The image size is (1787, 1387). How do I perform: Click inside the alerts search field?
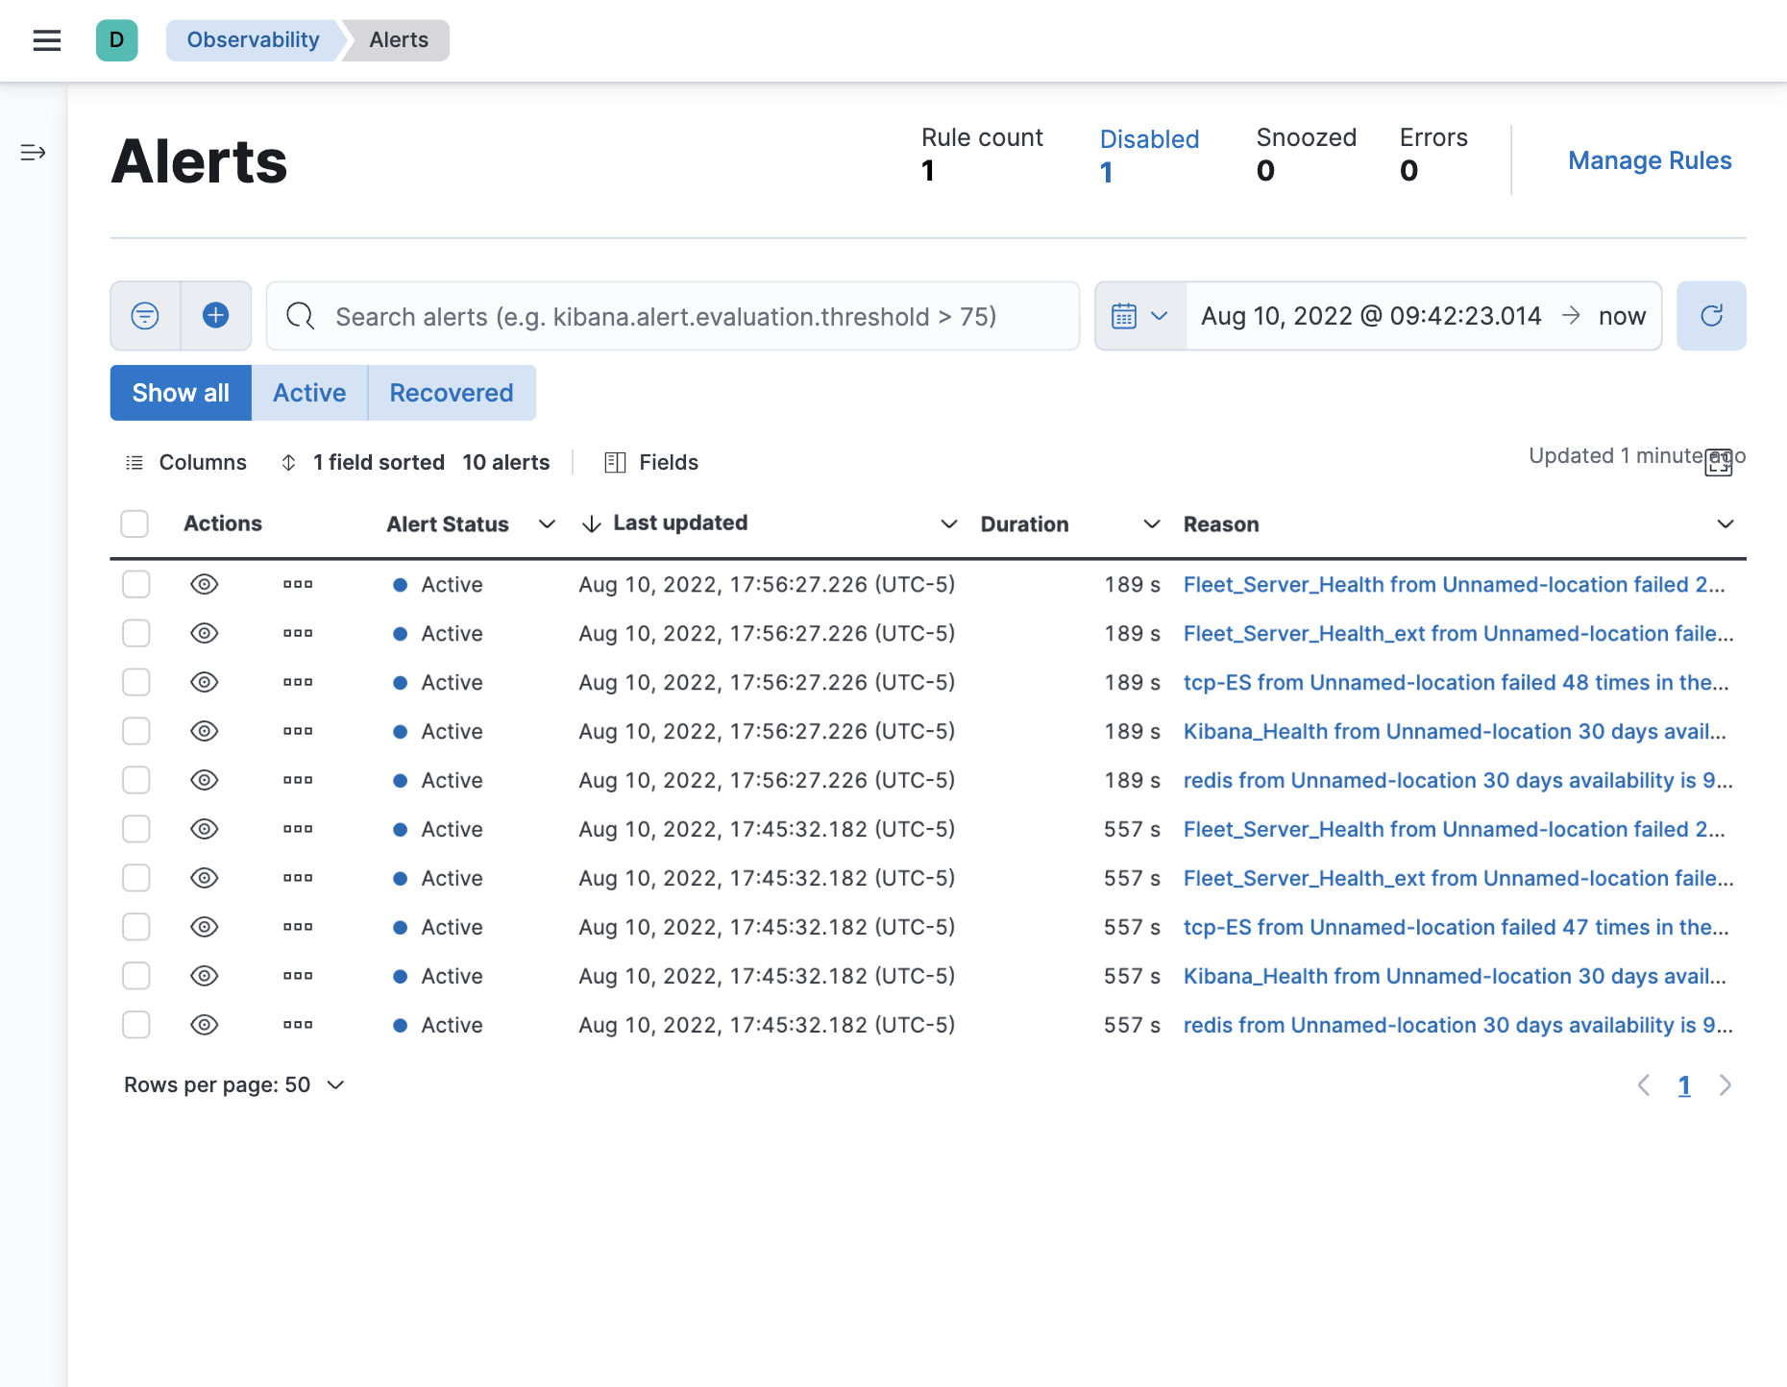(673, 315)
